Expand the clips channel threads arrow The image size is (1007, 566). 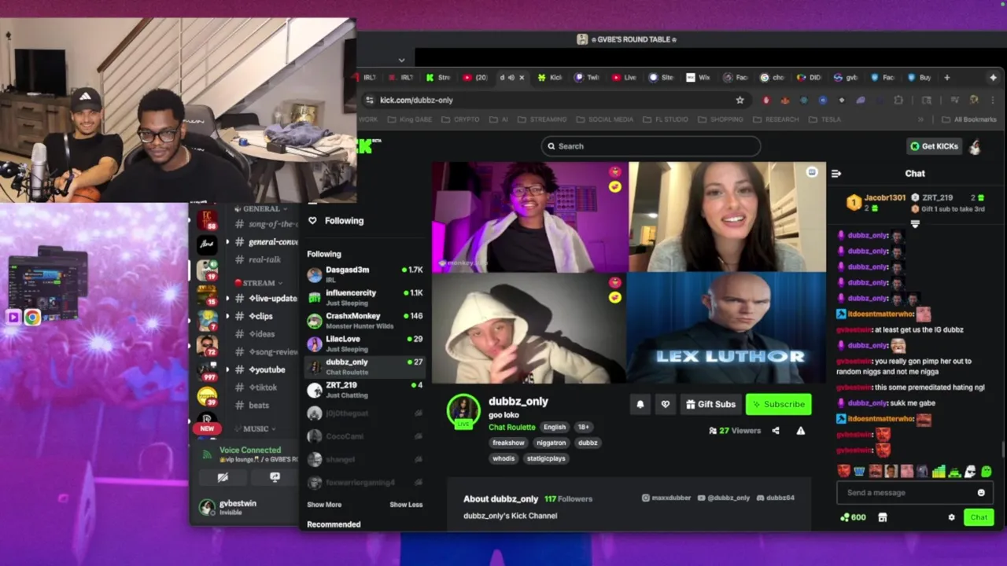pyautogui.click(x=227, y=316)
